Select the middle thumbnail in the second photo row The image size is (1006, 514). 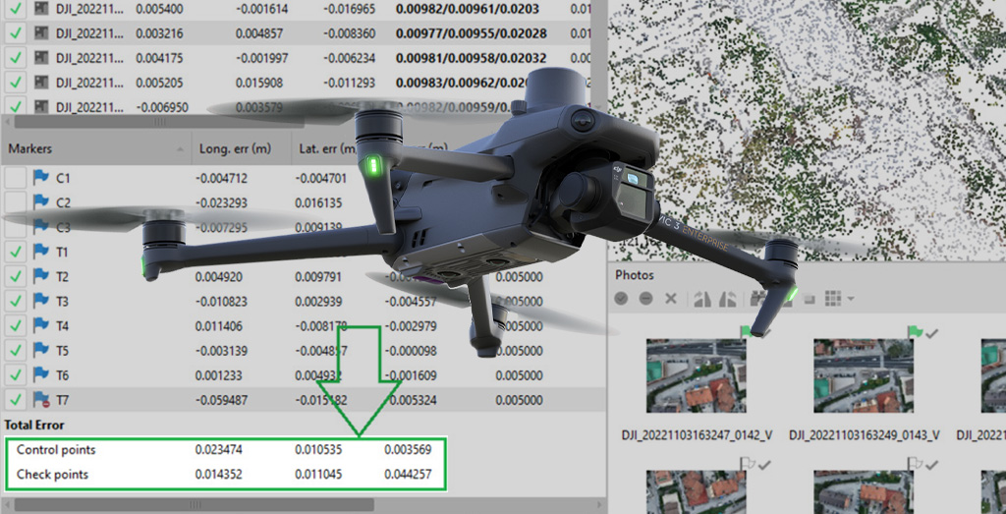(x=864, y=492)
